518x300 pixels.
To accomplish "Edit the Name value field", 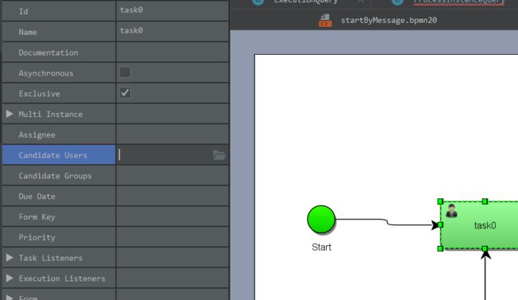I will 172,31.
